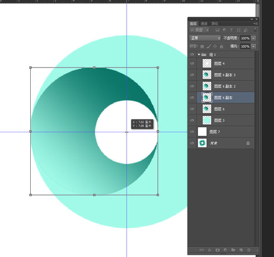Select the 图层 3 layer thumbnail
Screen dimensions: 274x257
coord(207,120)
